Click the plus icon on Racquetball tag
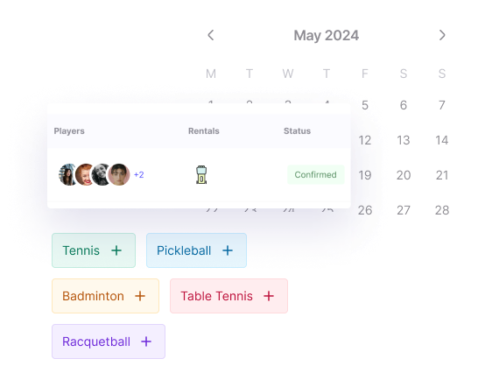 pos(146,341)
